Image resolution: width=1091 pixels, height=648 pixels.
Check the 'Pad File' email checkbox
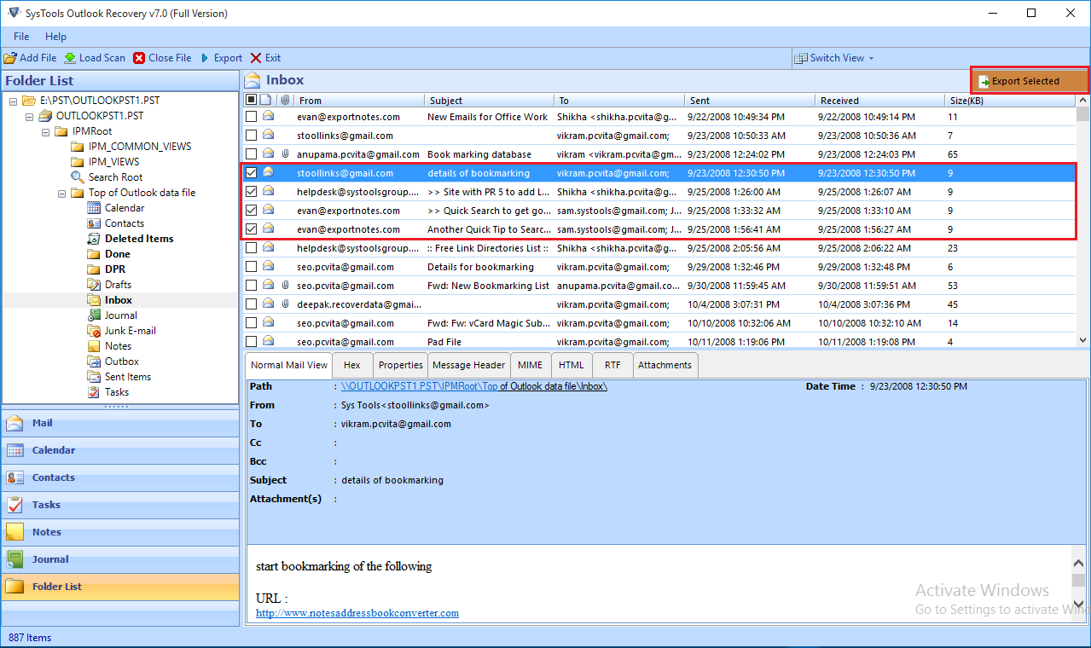tap(251, 342)
